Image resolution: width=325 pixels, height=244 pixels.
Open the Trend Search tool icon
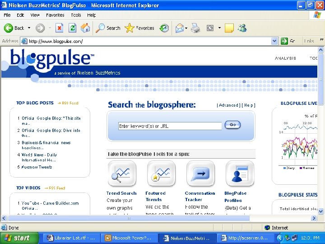122,174
